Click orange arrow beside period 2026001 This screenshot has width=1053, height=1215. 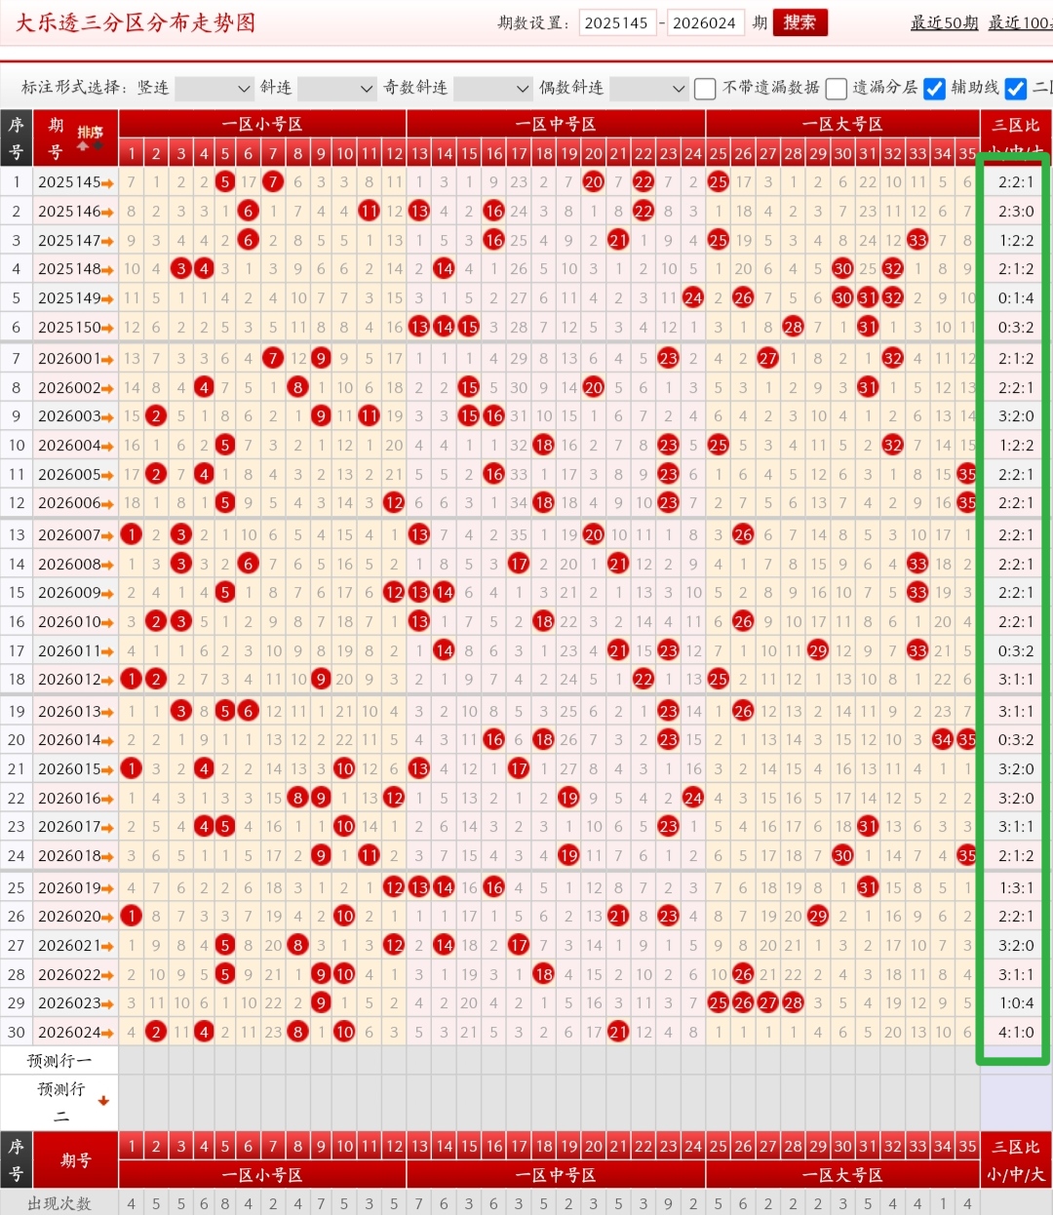(107, 360)
